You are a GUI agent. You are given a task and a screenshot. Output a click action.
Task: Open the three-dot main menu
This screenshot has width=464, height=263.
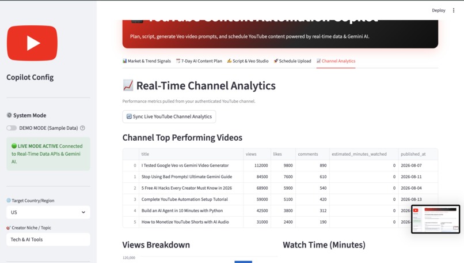pyautogui.click(x=453, y=10)
